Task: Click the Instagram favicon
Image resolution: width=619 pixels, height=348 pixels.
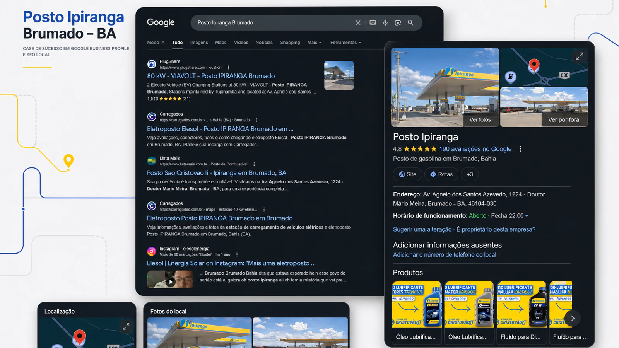Action: [152, 251]
